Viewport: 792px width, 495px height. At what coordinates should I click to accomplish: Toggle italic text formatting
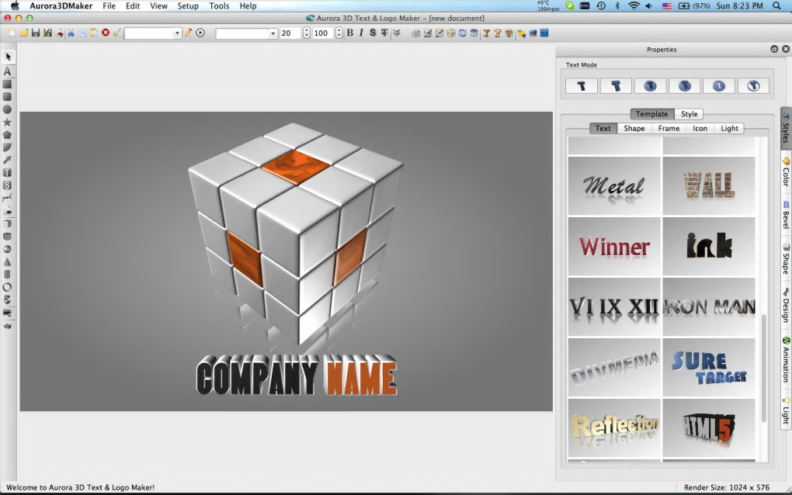361,33
